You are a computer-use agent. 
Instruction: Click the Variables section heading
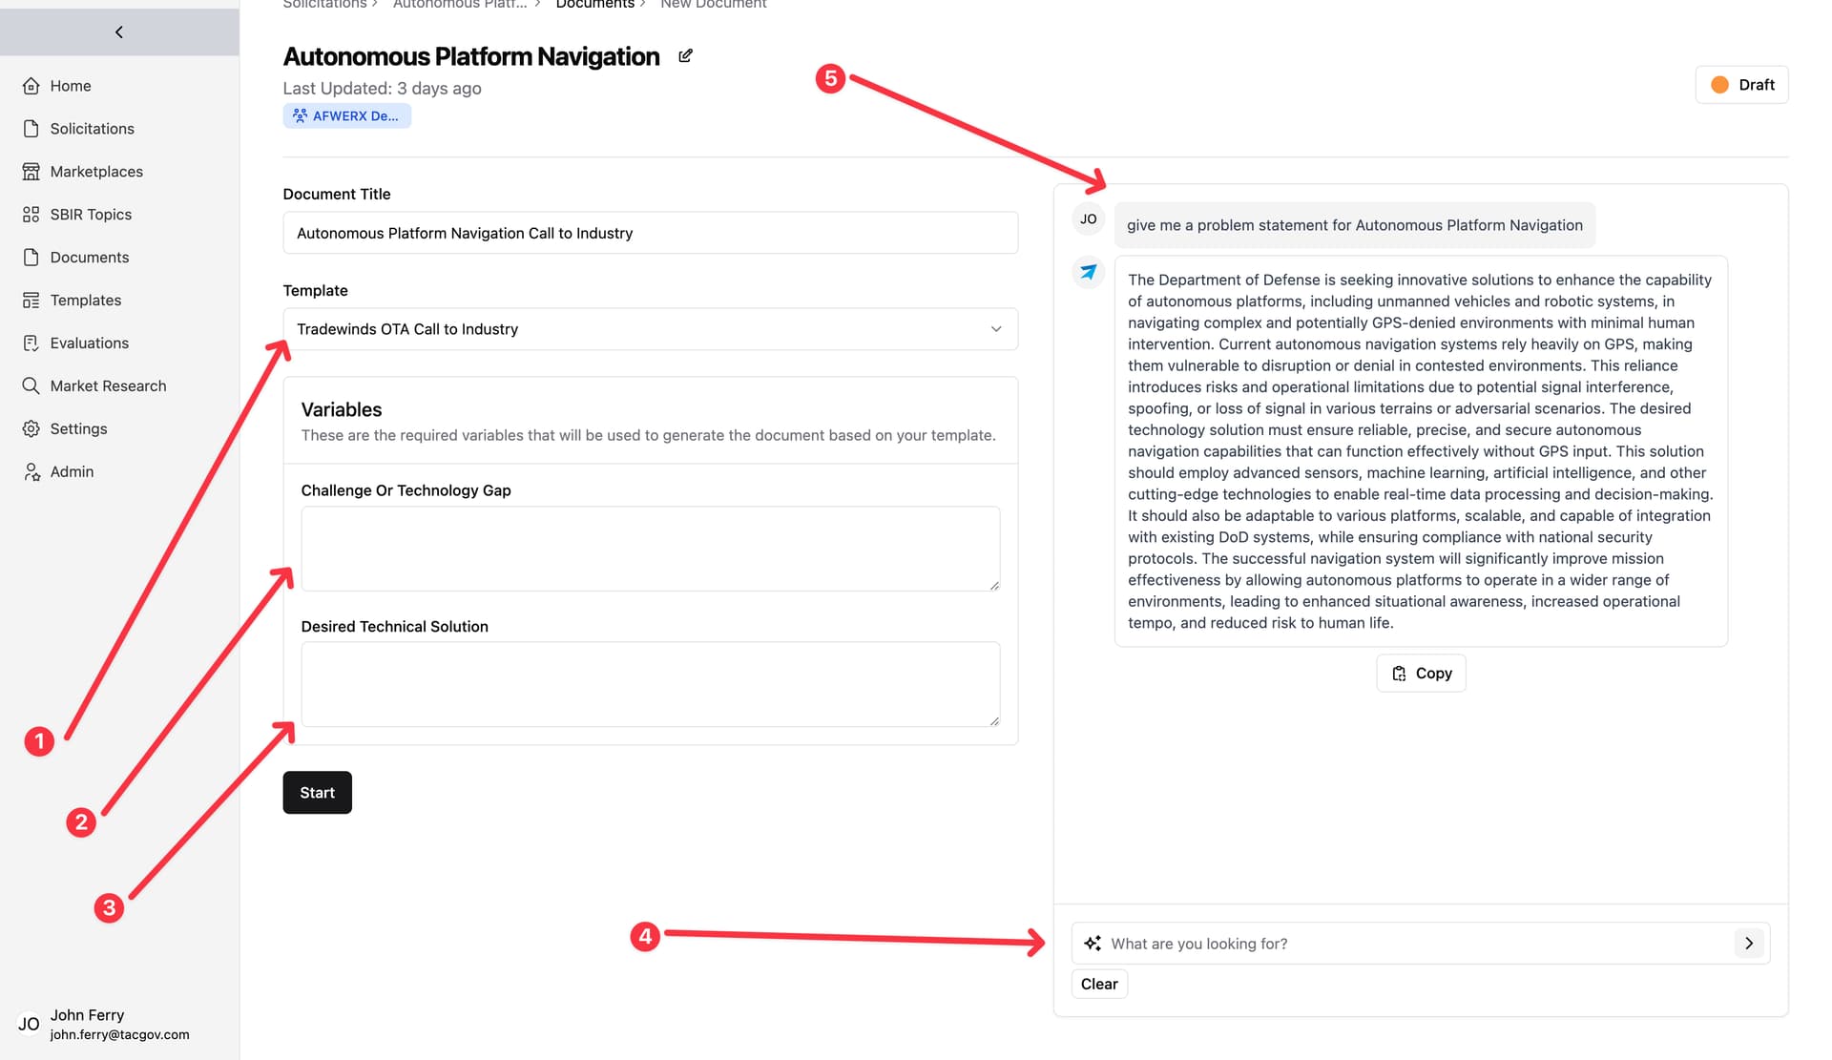[342, 409]
